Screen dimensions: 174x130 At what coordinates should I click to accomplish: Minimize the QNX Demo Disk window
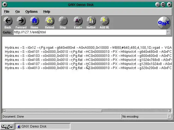click(157, 5)
